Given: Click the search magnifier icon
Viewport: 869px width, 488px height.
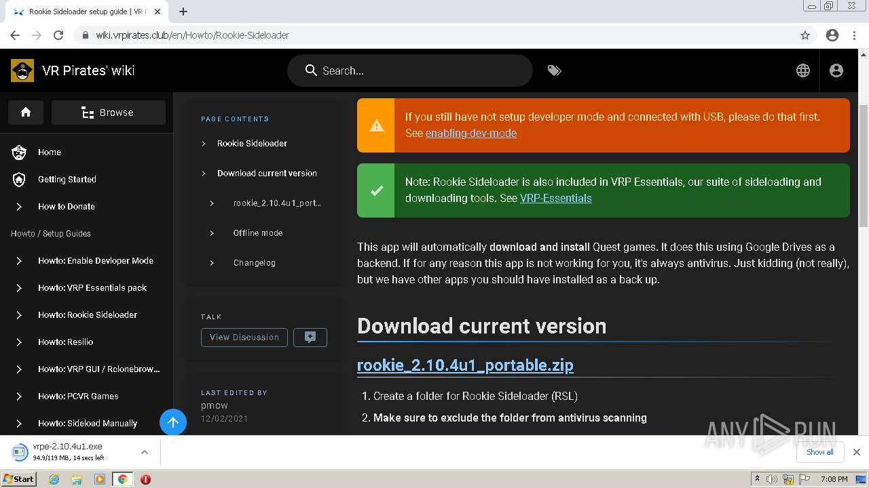Looking at the screenshot, I should pos(311,70).
